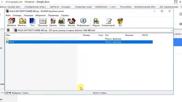Open the Transactions bookmark in browser
182x102 pixels.
(126, 7)
